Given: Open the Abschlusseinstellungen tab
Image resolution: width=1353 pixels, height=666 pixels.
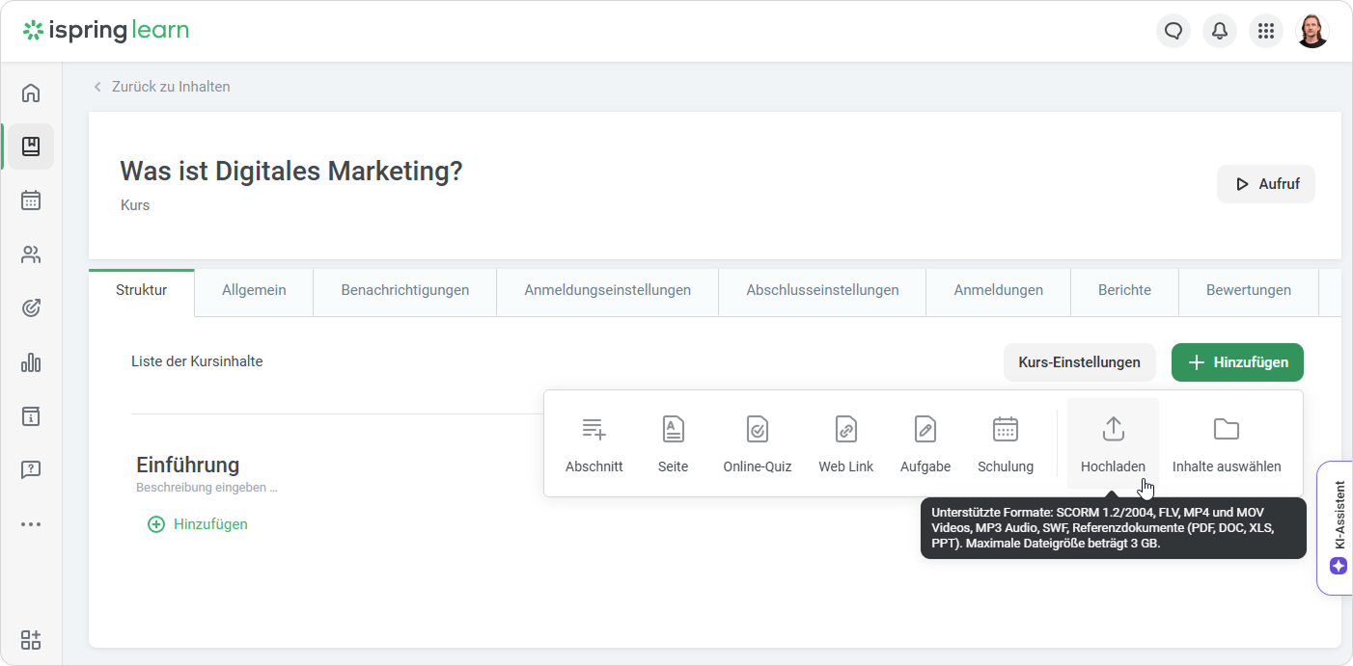Looking at the screenshot, I should 822,290.
